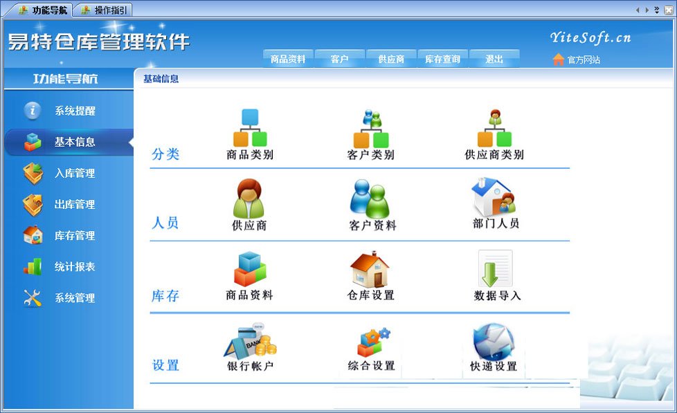Screen dimensions: 677x413
Task: Select the 功能导航 tab
Action: (x=42, y=10)
